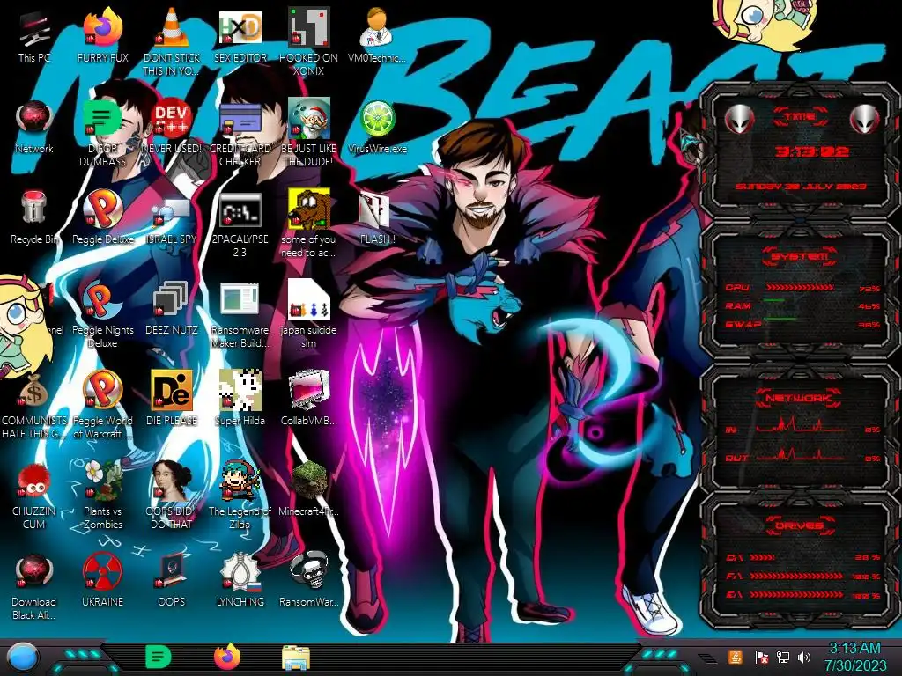Open the network tray icon
Image resolution: width=902 pixels, height=676 pixels.
(x=783, y=657)
